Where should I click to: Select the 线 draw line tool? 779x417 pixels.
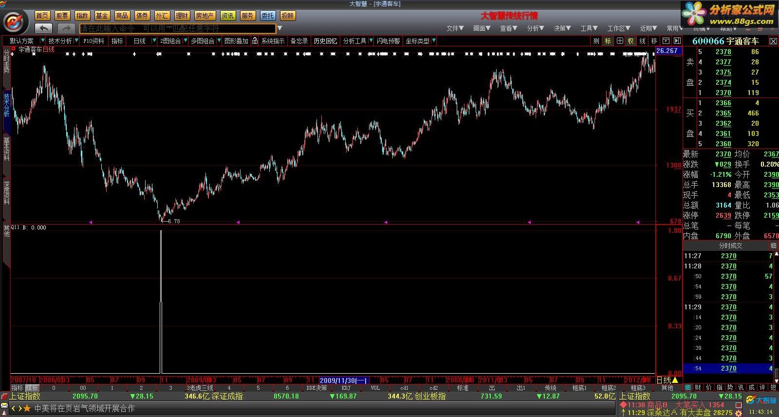point(642,41)
